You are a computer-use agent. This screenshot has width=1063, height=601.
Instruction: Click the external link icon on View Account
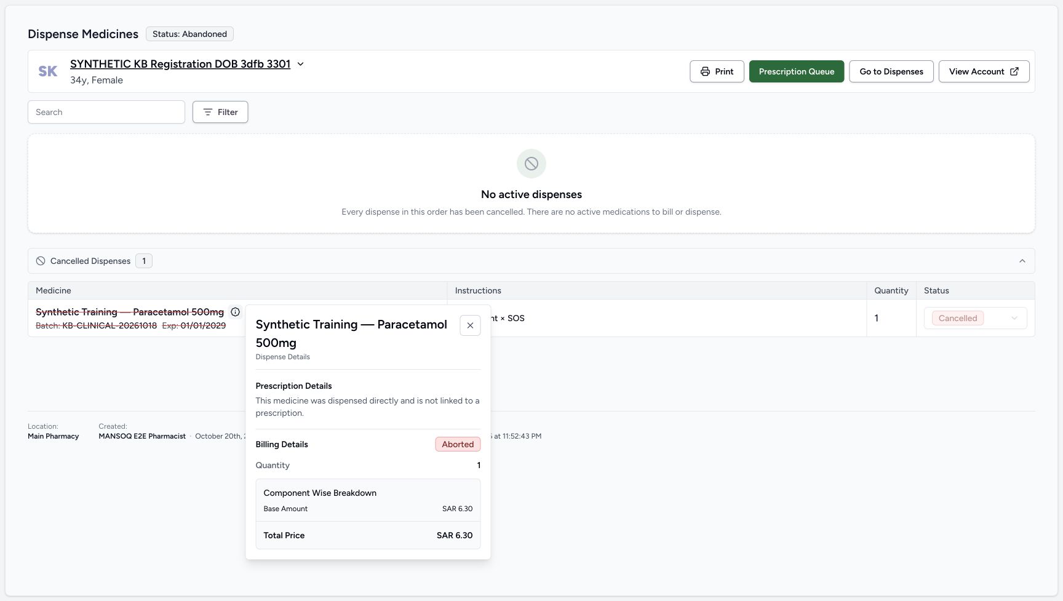click(x=1014, y=71)
